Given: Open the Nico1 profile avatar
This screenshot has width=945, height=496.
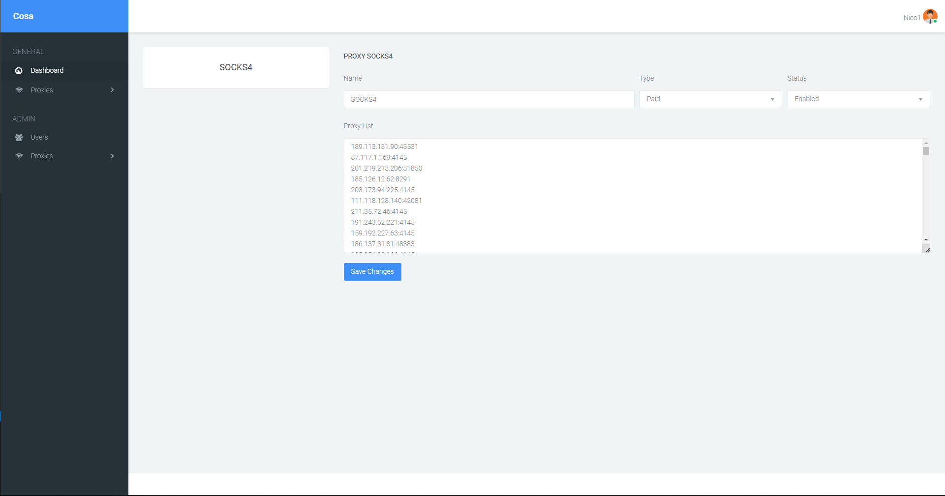Looking at the screenshot, I should coord(930,16).
